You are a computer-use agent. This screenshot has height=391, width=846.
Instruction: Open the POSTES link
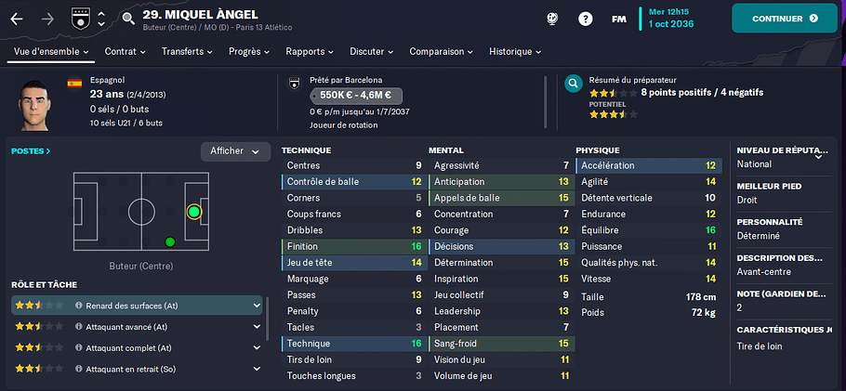click(31, 151)
